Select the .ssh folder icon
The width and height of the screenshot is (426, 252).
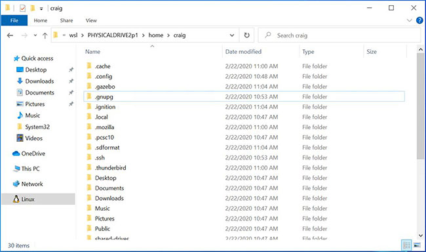click(x=89, y=157)
